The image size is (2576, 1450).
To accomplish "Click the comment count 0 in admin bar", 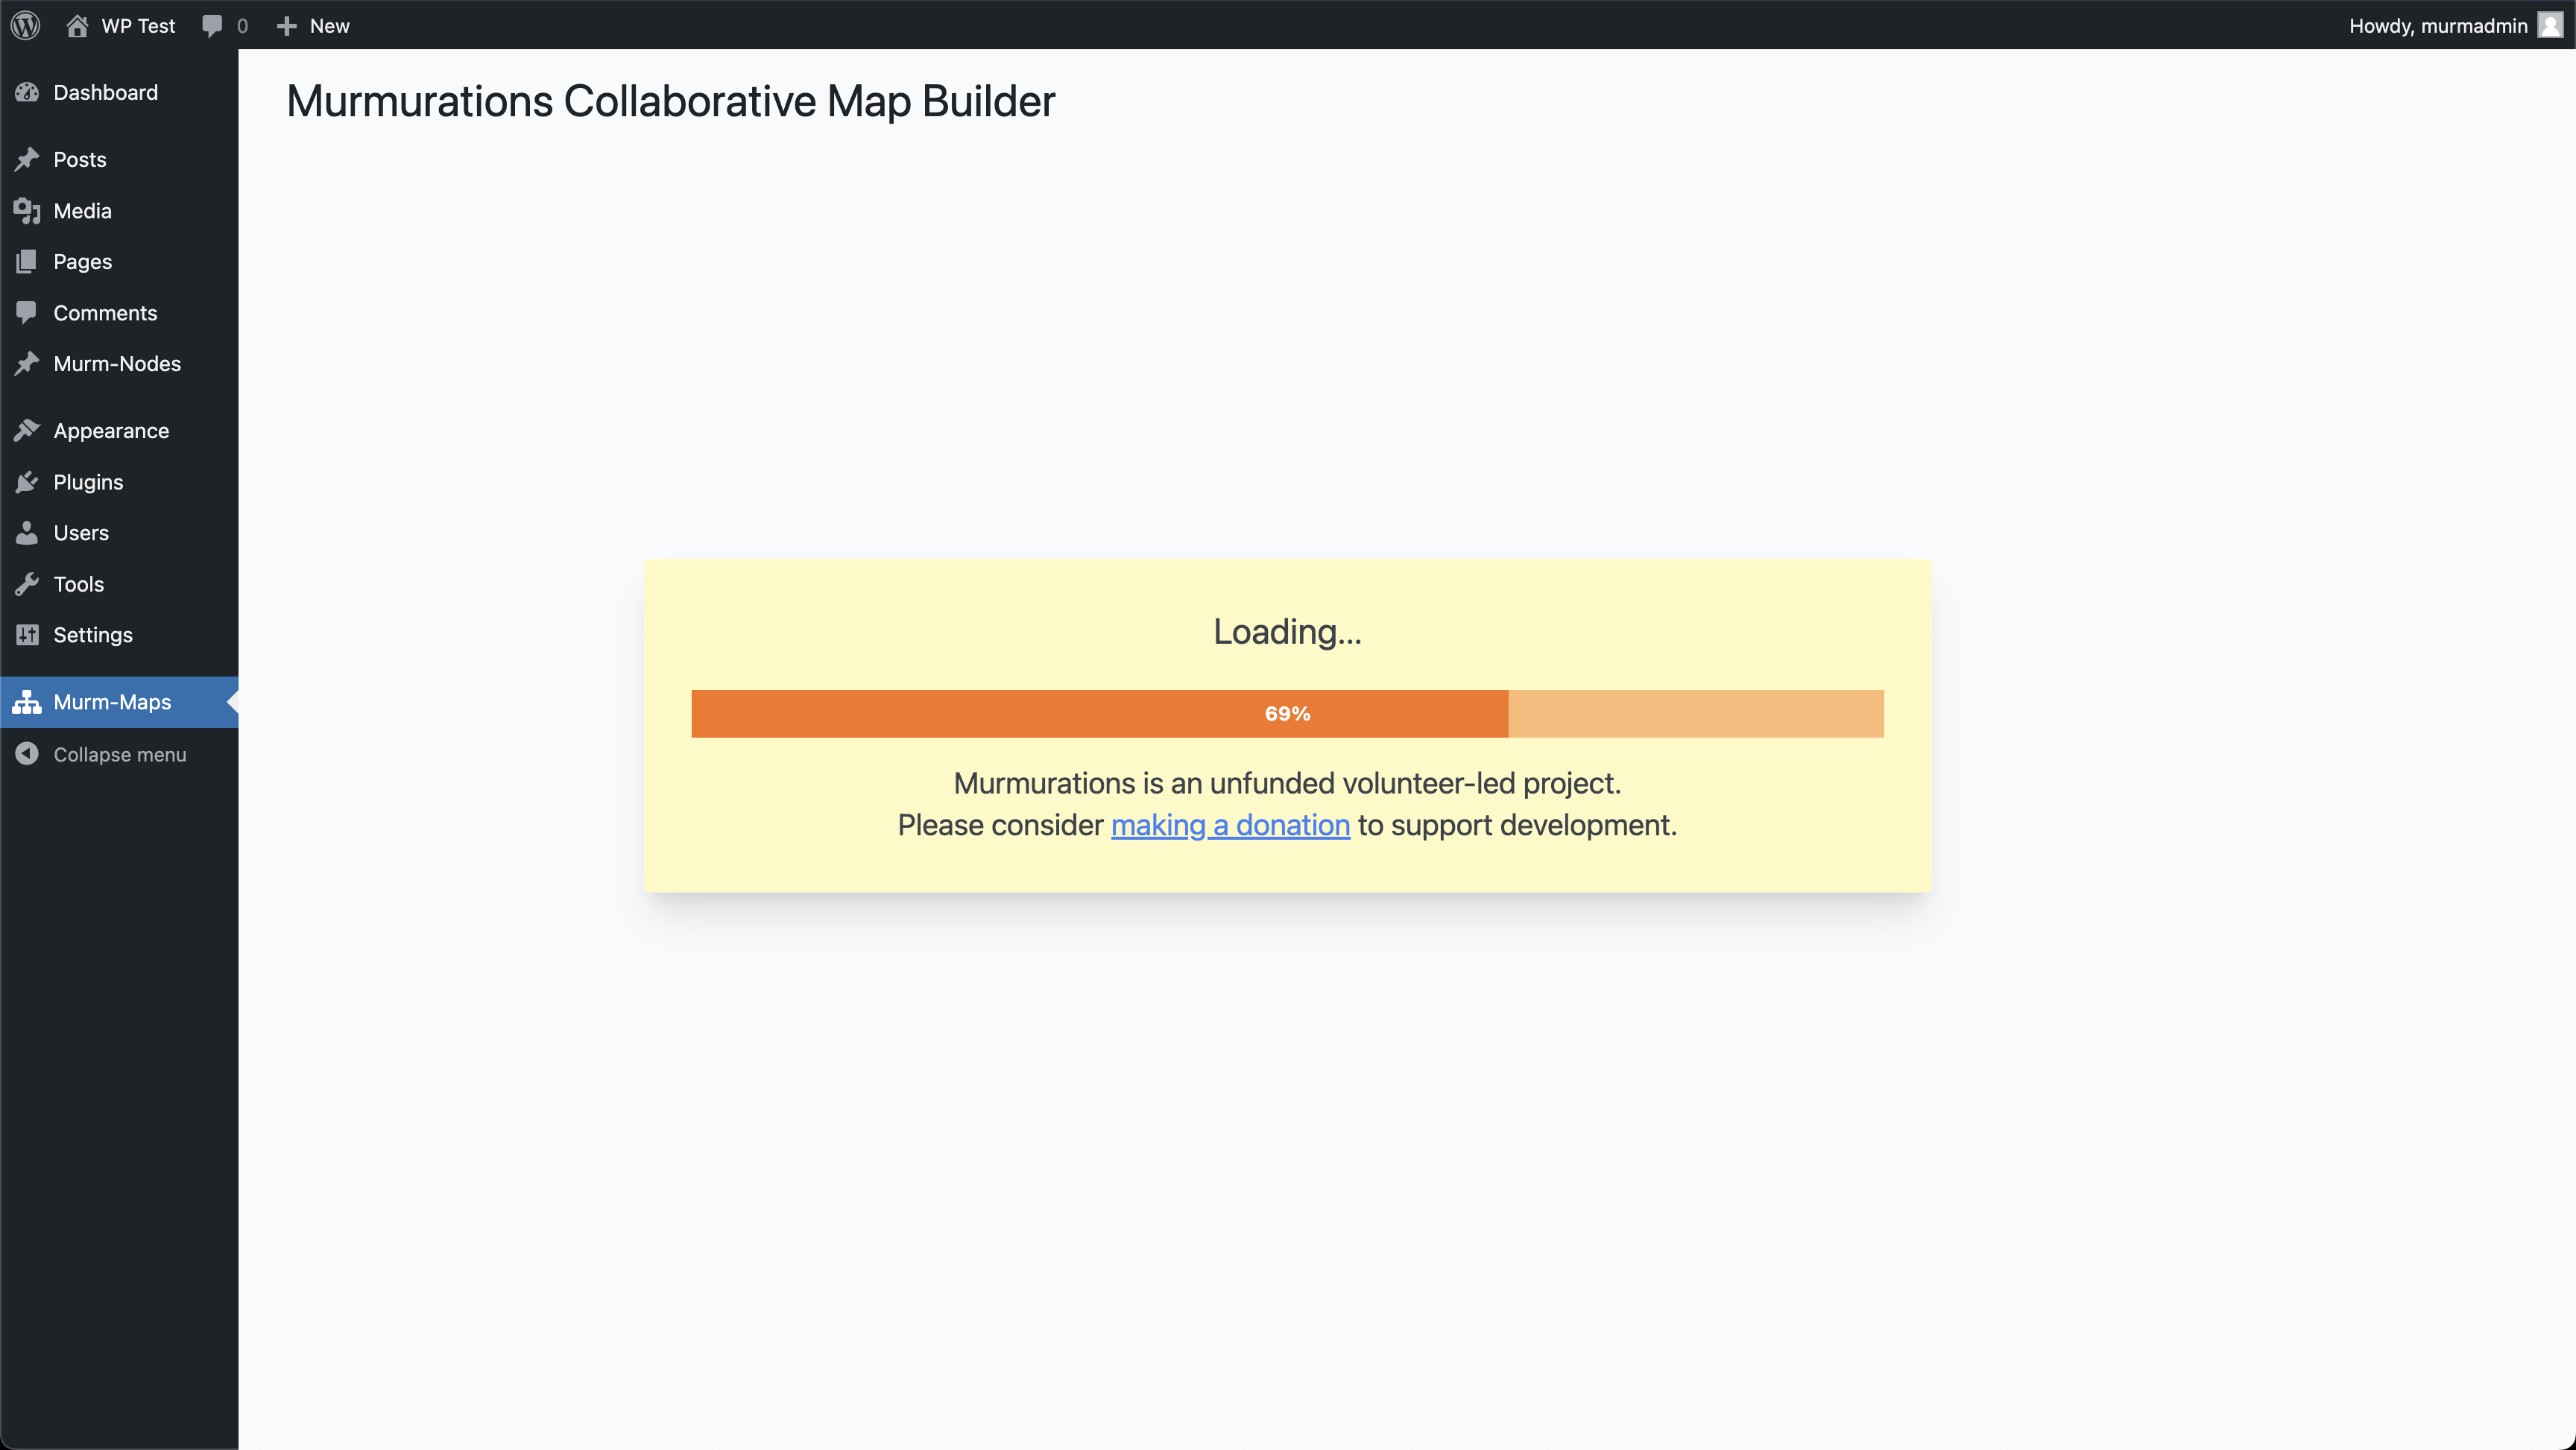I will 242,26.
